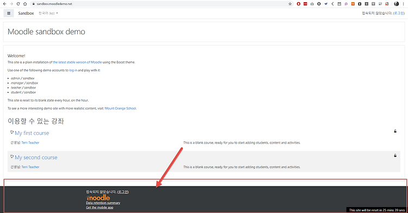The image size is (408, 213).
Task: Open the Data retention summary link
Action: (103, 203)
